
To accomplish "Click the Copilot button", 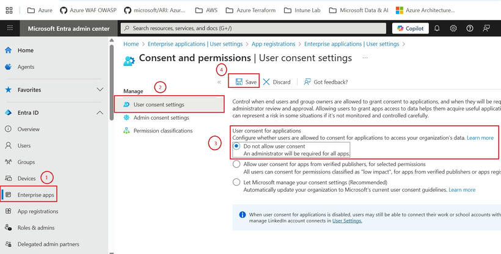I will point(410,29).
